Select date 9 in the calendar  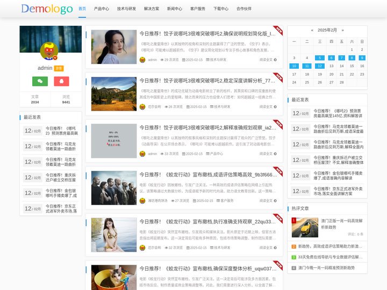pos(362,58)
